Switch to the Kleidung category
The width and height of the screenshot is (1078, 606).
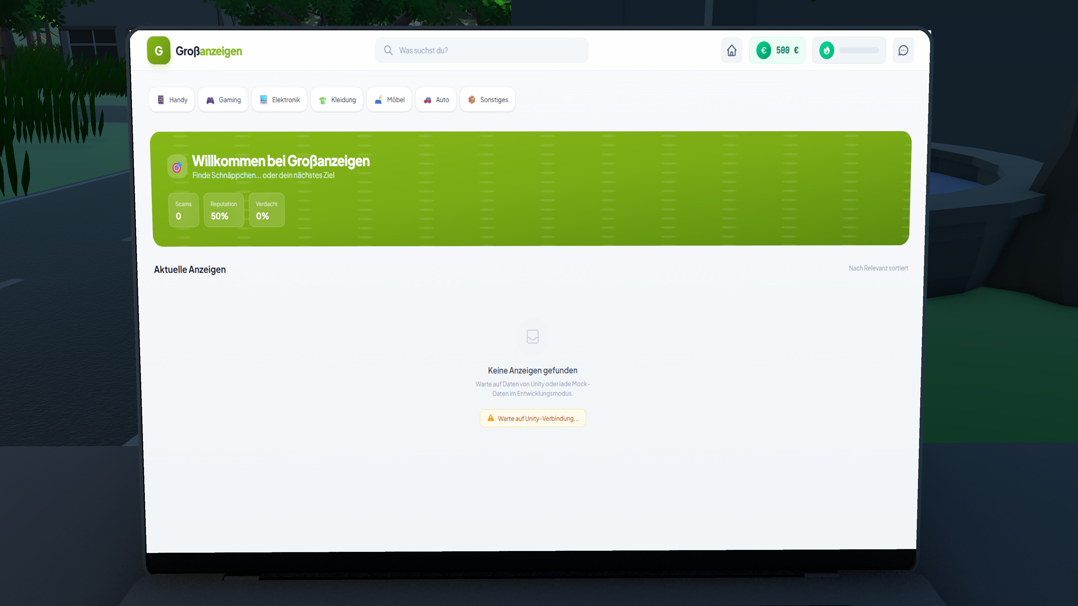pyautogui.click(x=337, y=100)
